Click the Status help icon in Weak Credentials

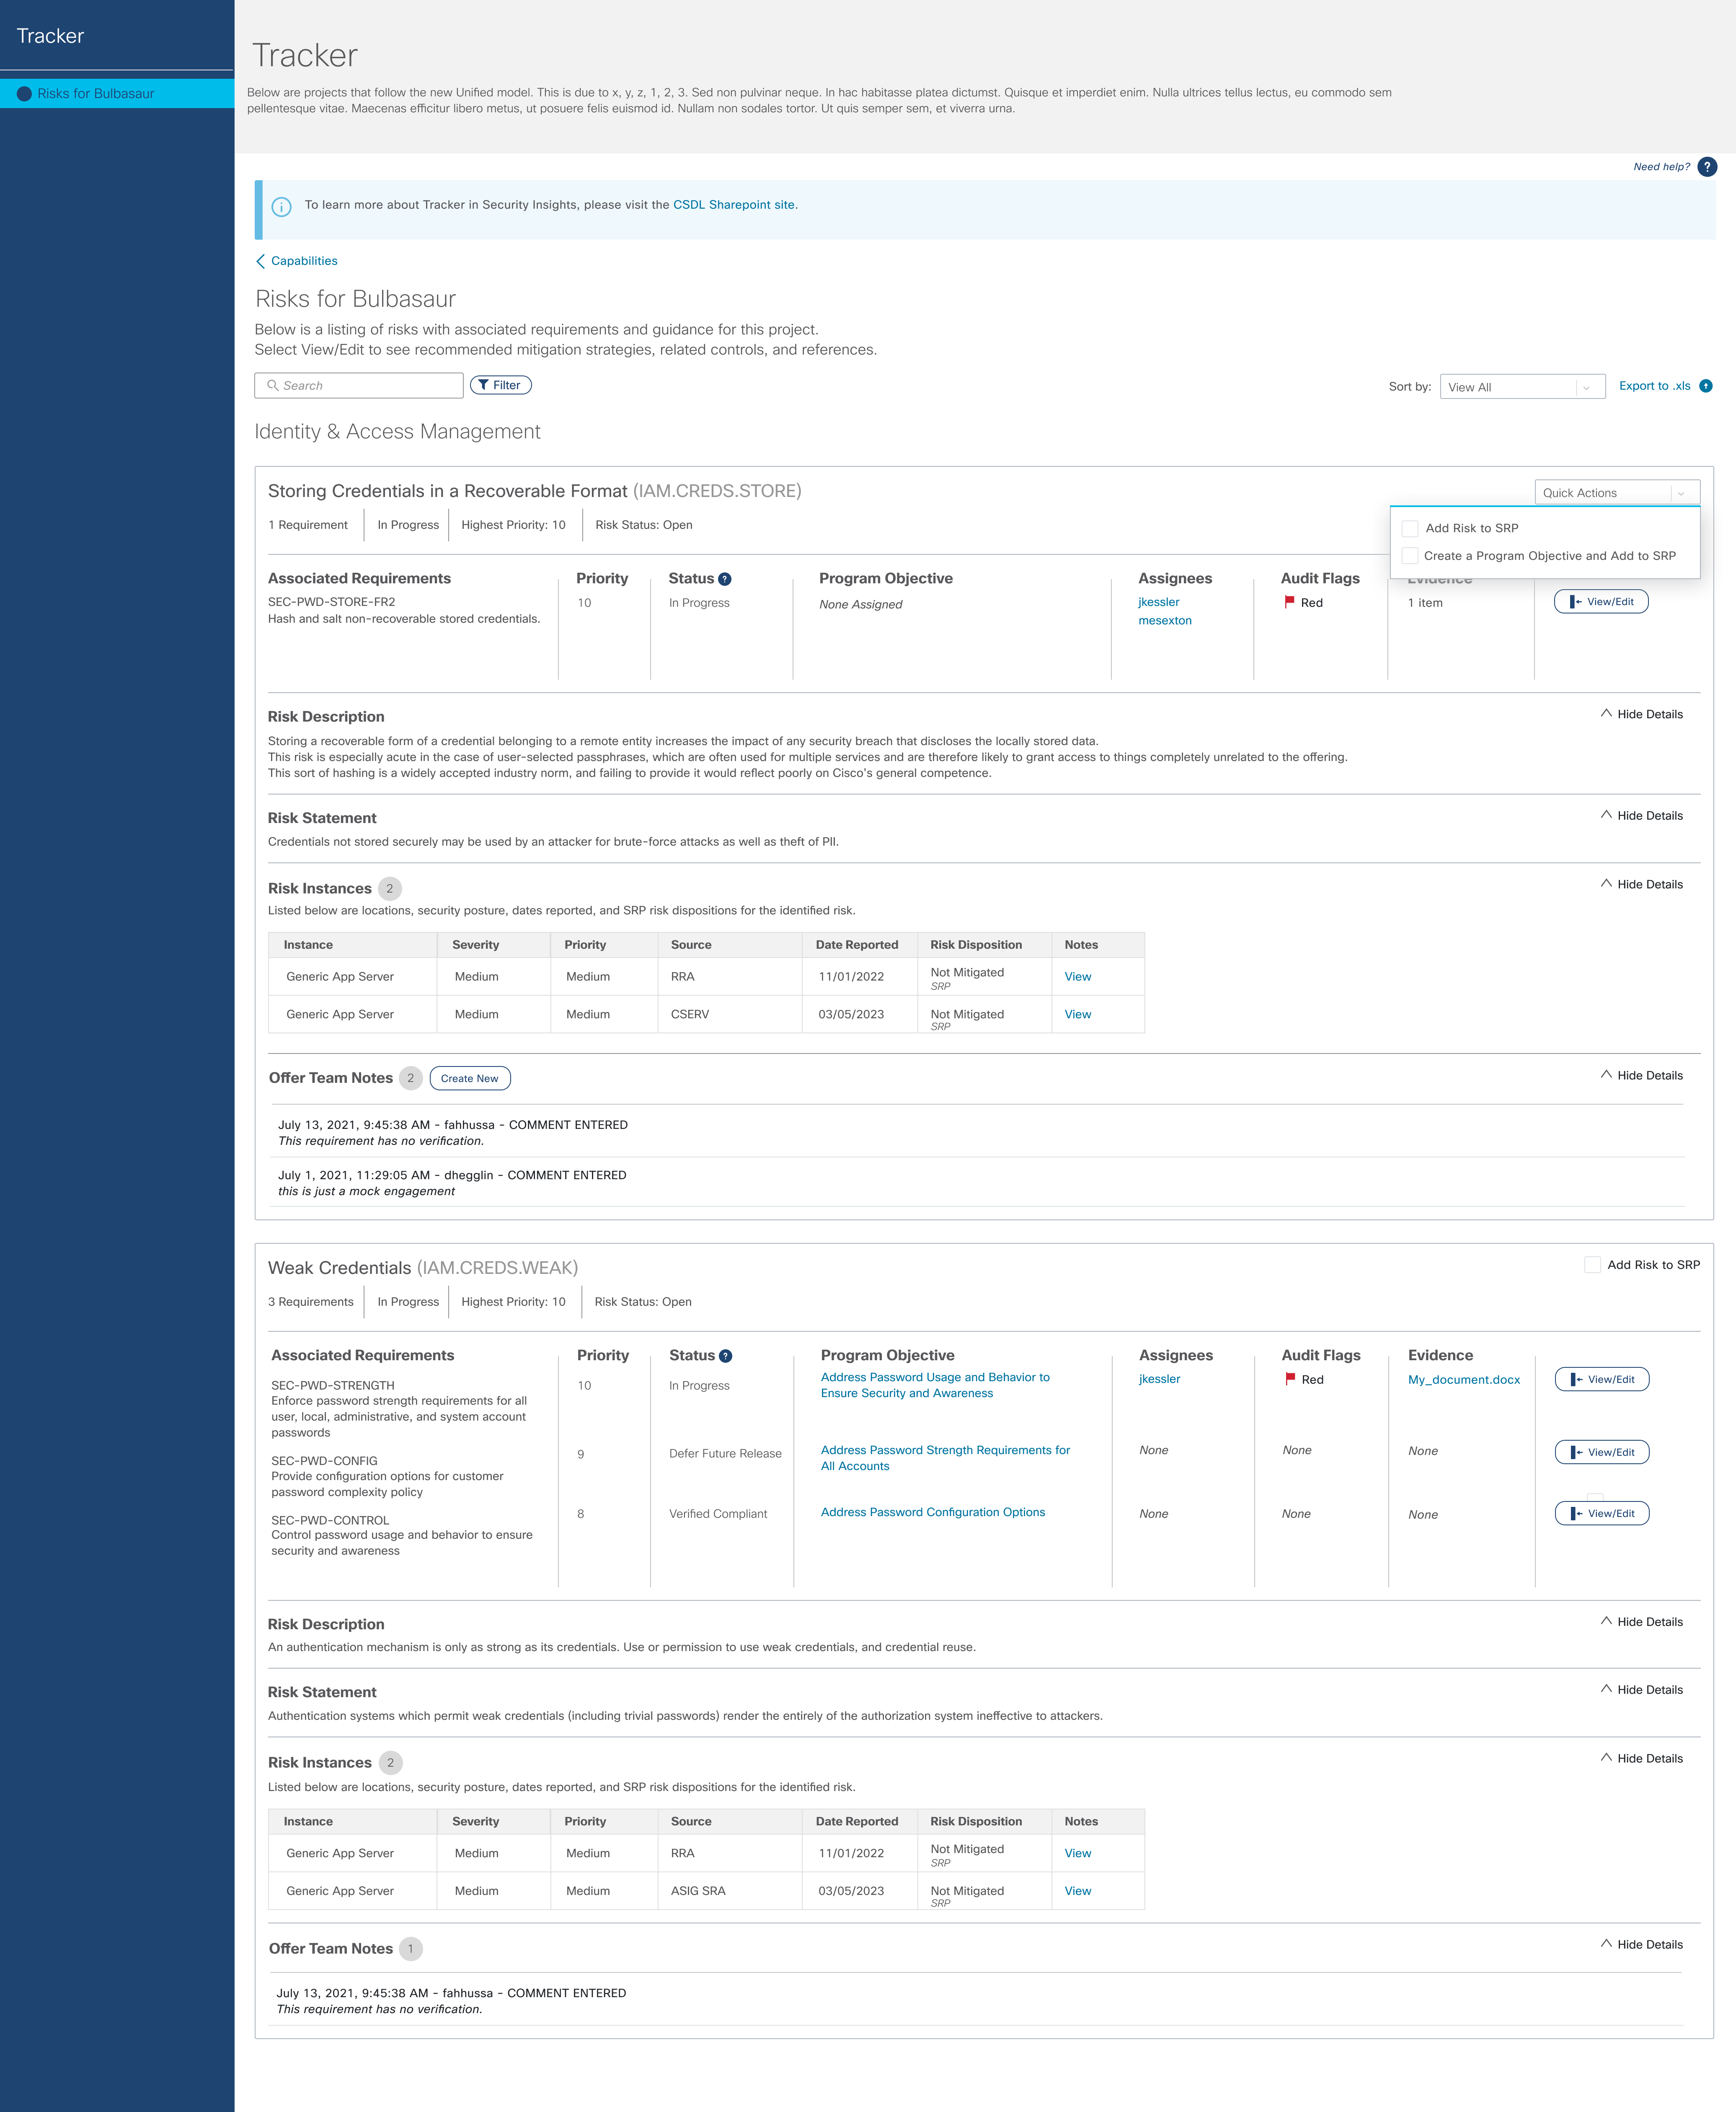click(726, 1356)
